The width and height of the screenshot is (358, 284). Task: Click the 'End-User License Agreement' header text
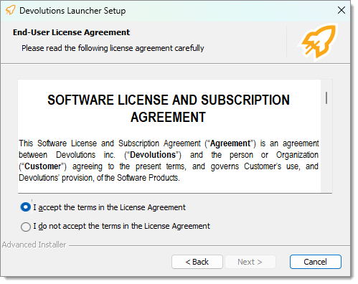pyautogui.click(x=71, y=32)
